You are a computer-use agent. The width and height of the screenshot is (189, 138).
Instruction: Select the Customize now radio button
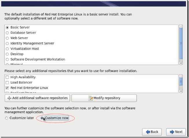[42, 118]
